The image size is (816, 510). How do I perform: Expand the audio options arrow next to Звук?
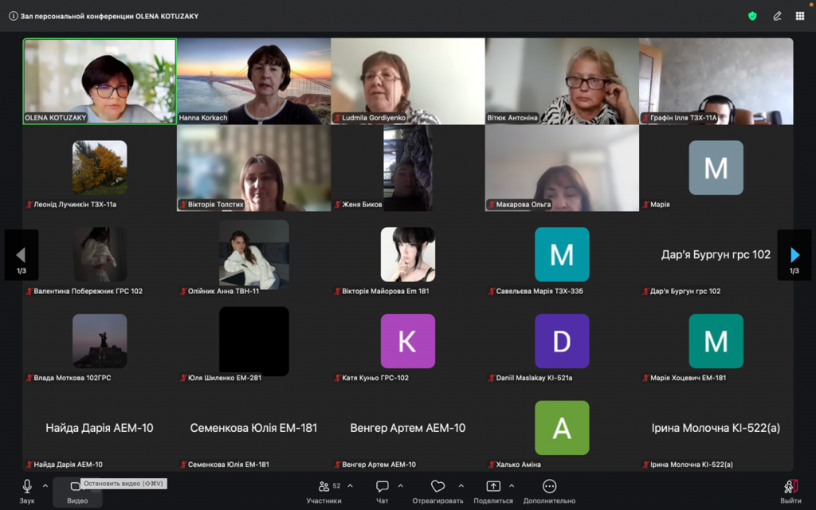click(45, 486)
